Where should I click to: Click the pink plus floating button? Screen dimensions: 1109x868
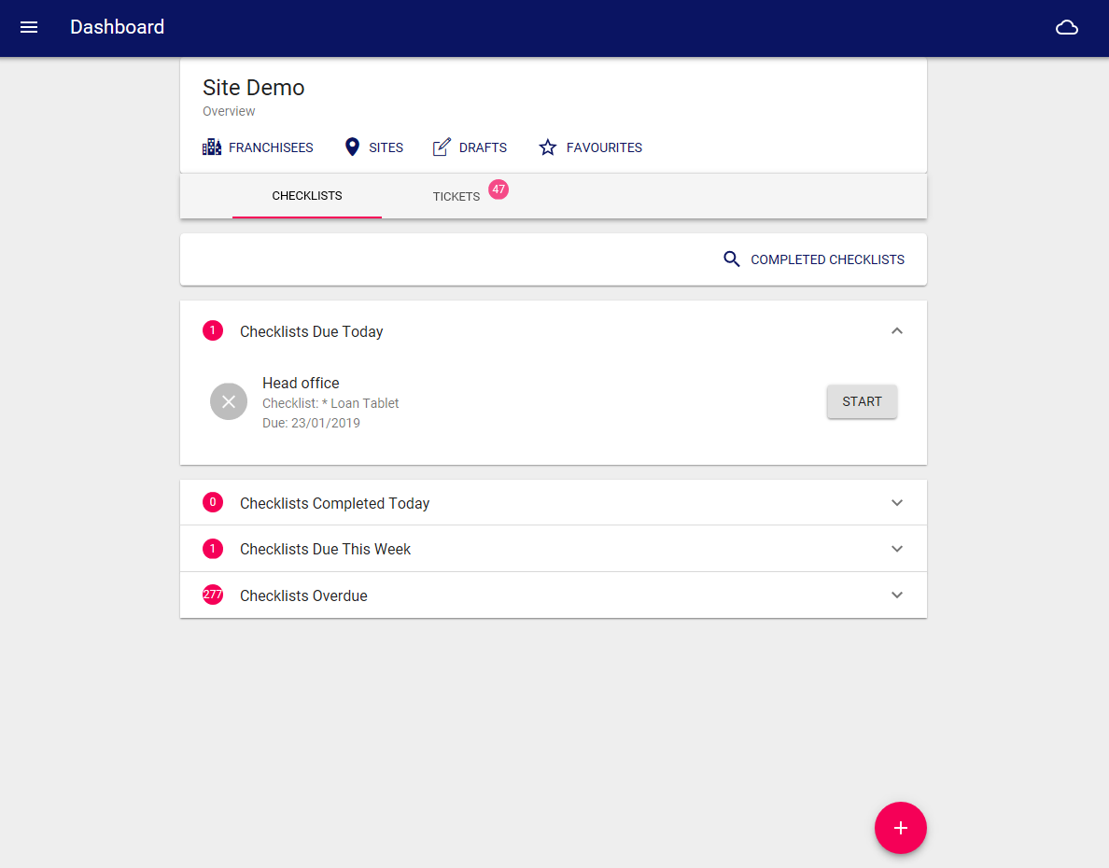click(900, 828)
